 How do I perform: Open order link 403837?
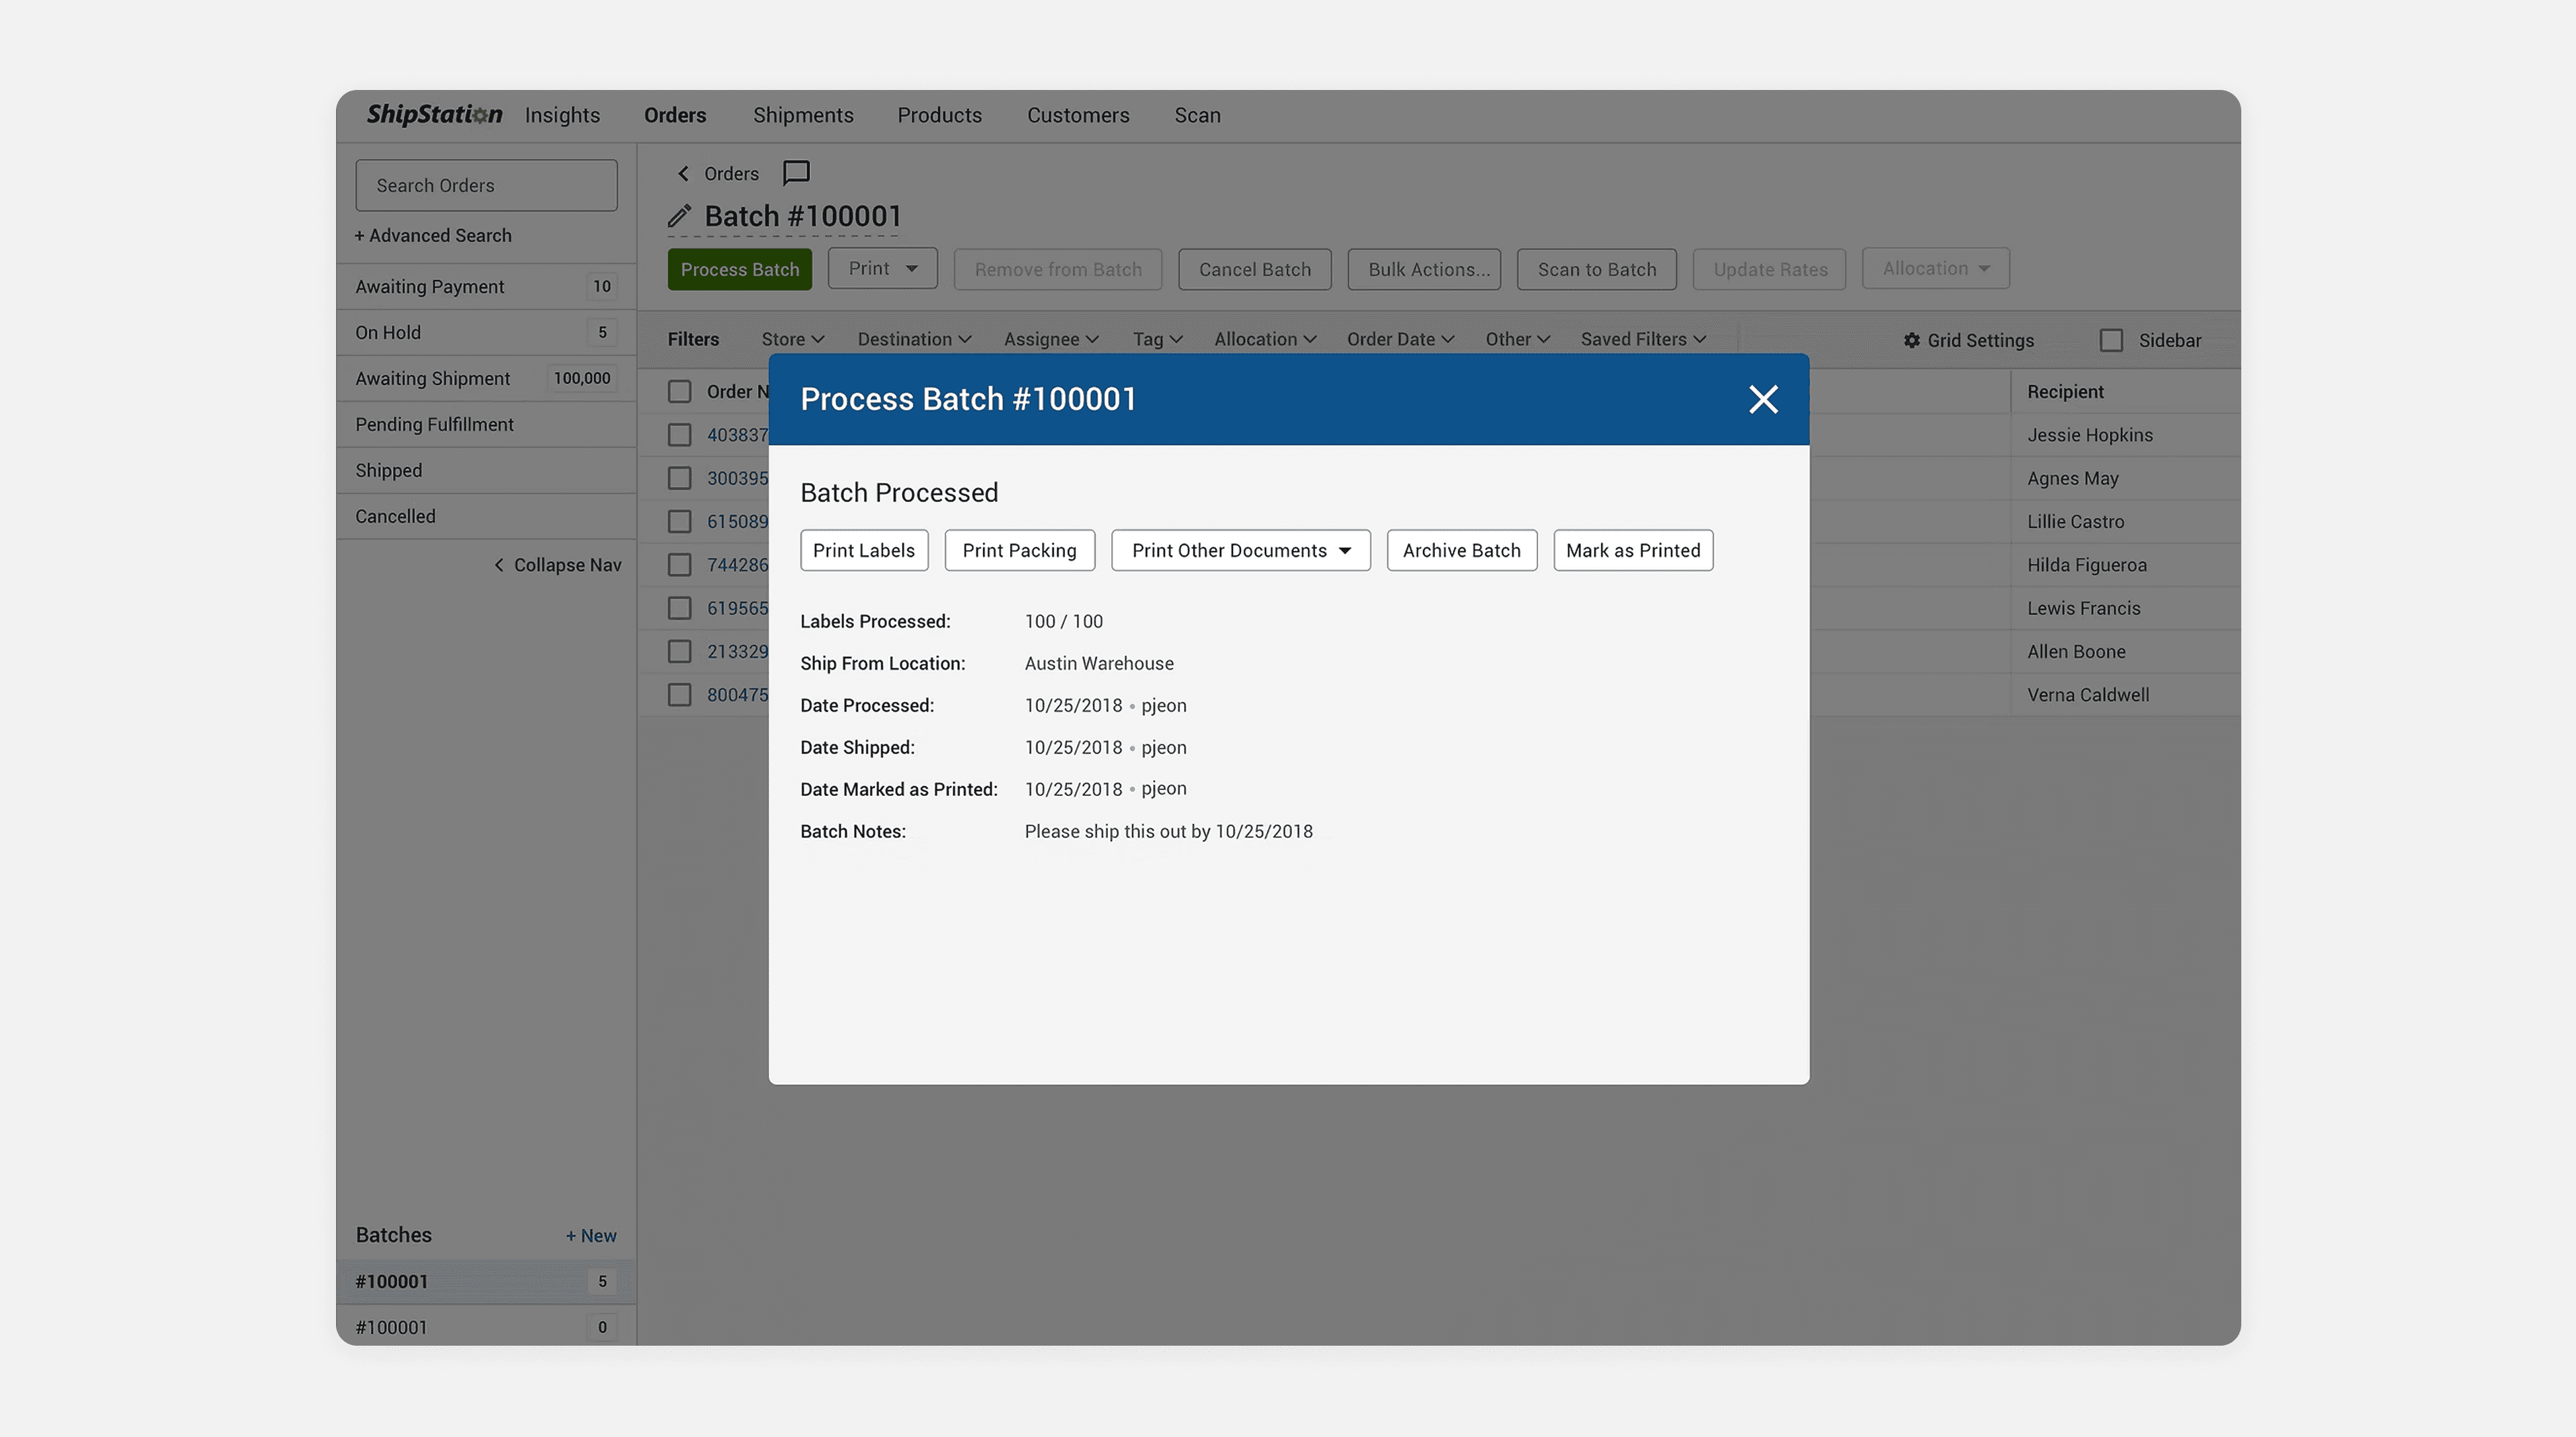click(737, 435)
